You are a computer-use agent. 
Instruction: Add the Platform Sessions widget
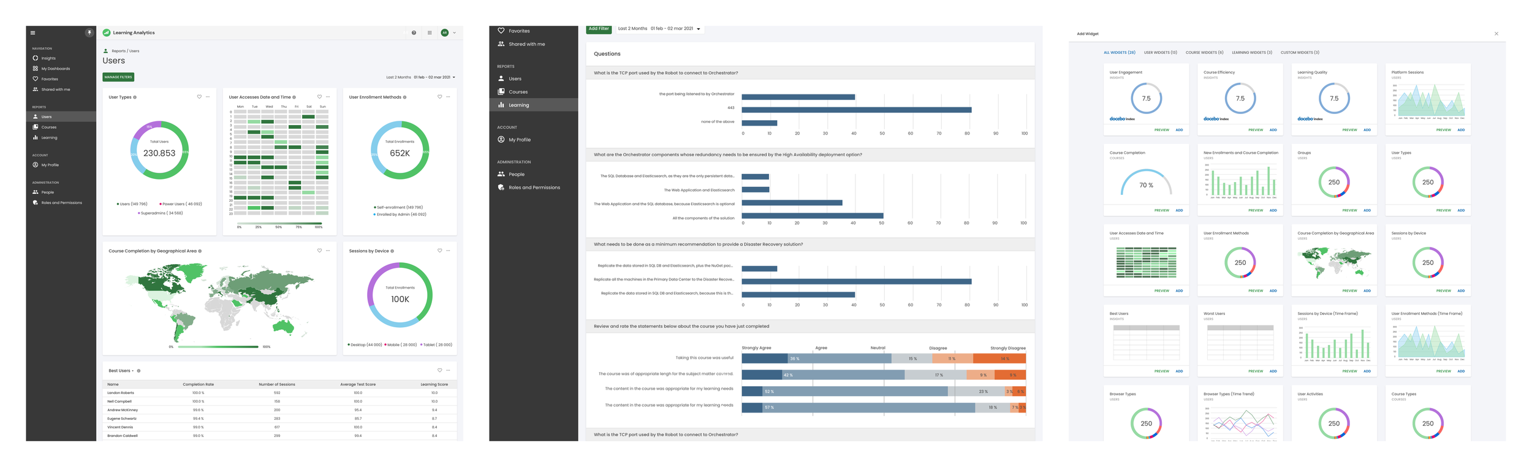click(1461, 130)
